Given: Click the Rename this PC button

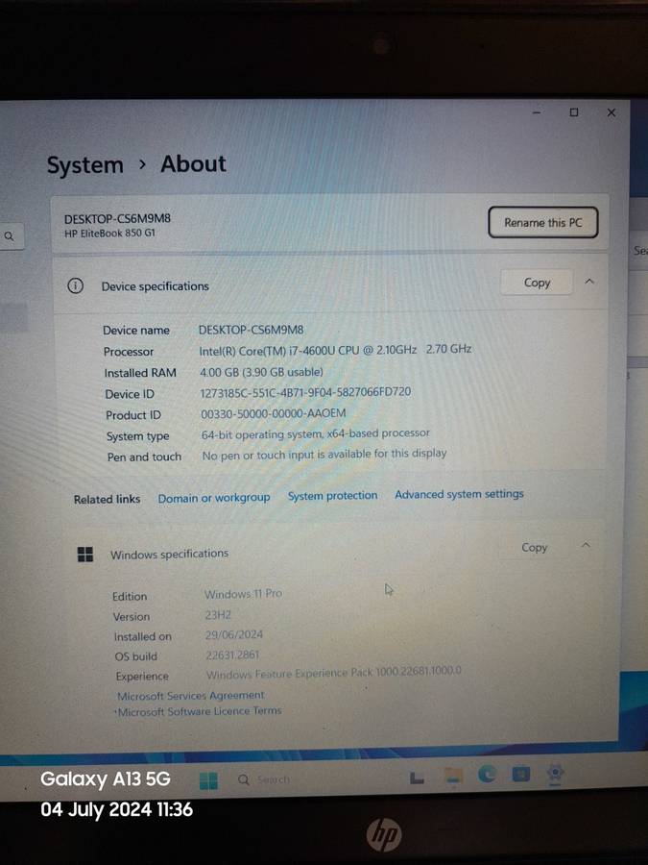Looking at the screenshot, I should click(x=542, y=222).
